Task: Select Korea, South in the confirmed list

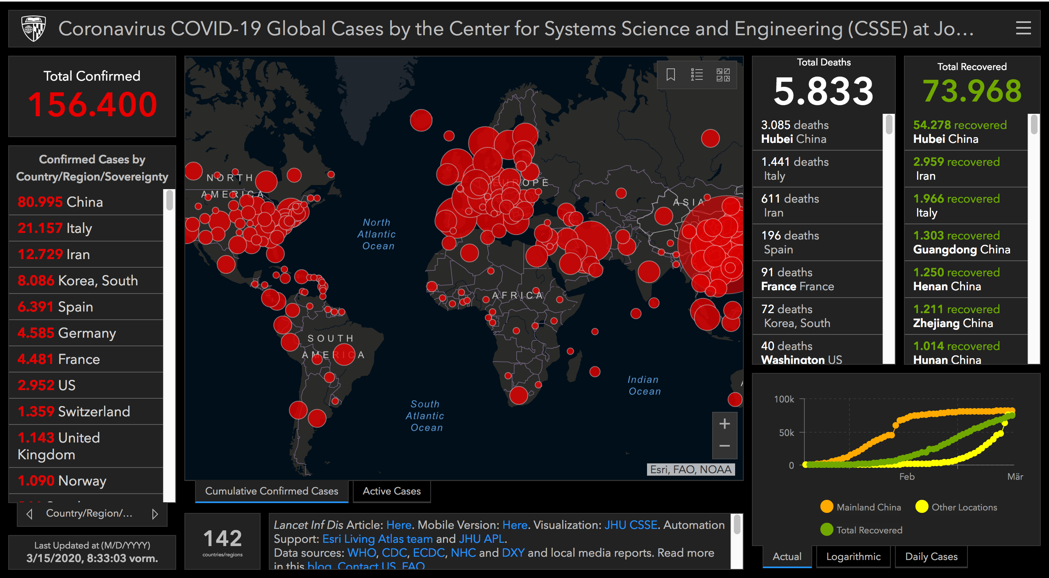Action: pyautogui.click(x=86, y=280)
